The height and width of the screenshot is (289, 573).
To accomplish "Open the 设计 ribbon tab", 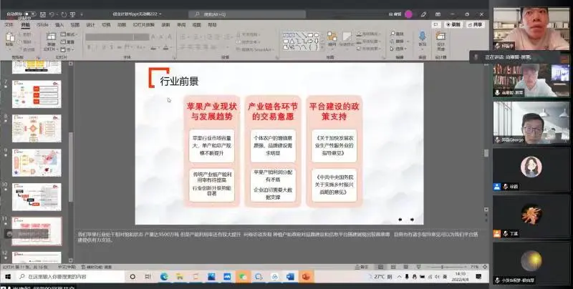I will pyautogui.click(x=90, y=24).
